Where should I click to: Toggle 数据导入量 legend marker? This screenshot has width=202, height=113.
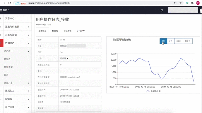pos(148,91)
